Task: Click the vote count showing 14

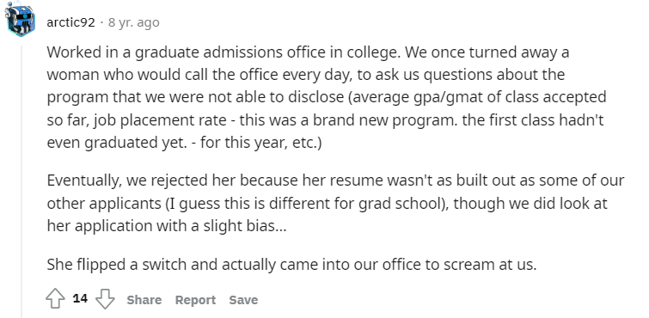Action: point(80,298)
